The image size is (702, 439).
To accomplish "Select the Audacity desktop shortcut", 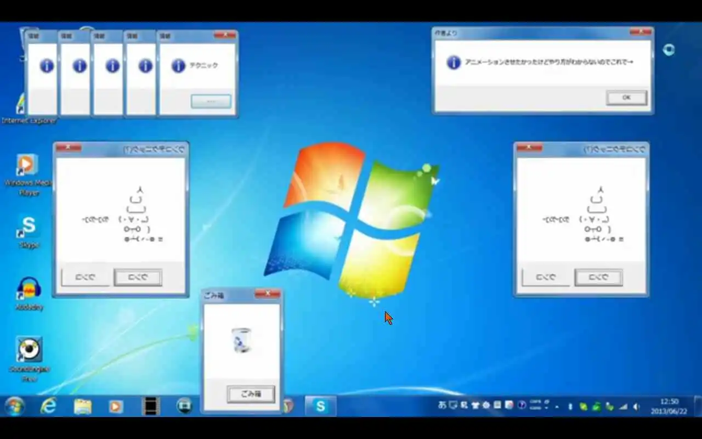I will pos(29,294).
